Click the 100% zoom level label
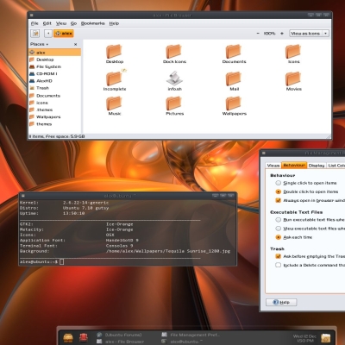The image size is (345, 345). (x=270, y=34)
